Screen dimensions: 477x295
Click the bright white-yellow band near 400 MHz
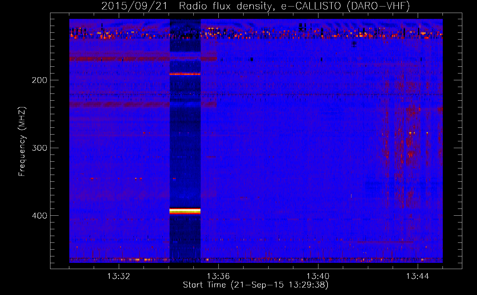[185, 211]
